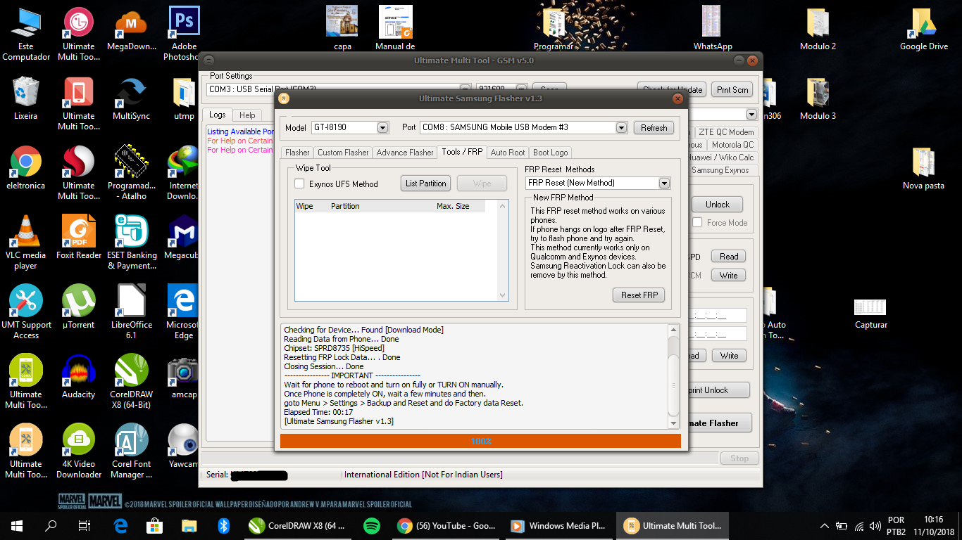Open the Lixeira recycle bin icon

(26, 98)
